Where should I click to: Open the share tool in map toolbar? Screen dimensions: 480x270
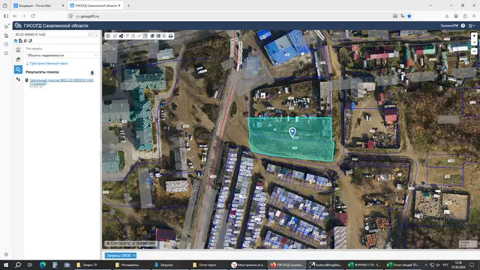tap(121, 36)
